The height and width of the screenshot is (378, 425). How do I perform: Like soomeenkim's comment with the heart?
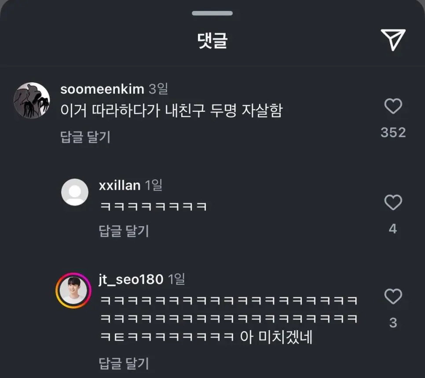tap(393, 106)
